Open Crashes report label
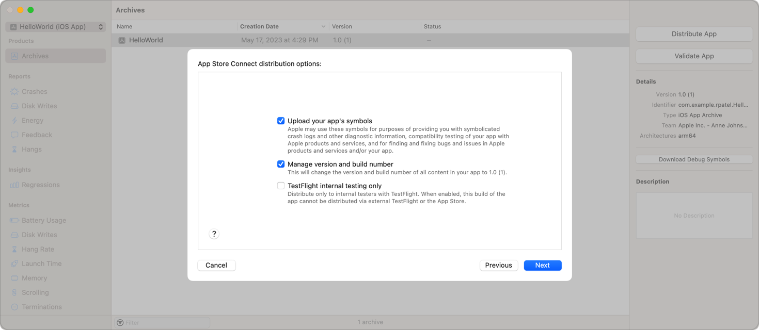Image resolution: width=759 pixels, height=330 pixels. (35, 91)
